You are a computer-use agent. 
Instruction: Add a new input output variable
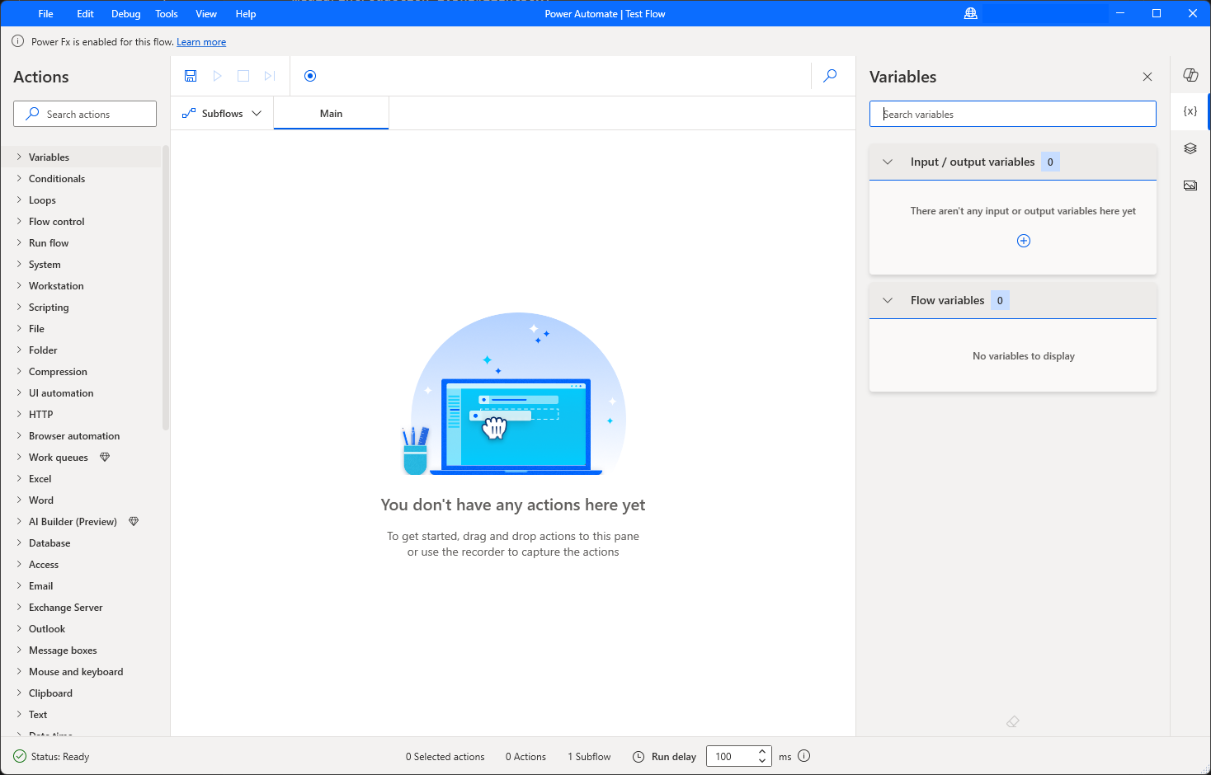1023,240
